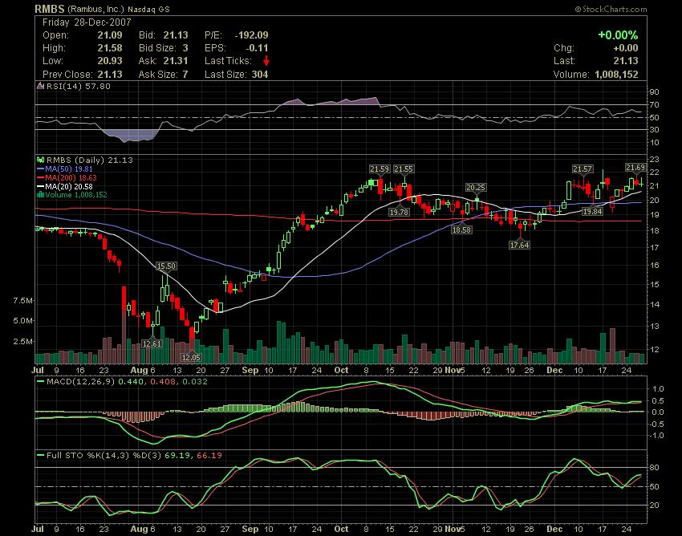Click the red Last Ticks down arrow
The width and height of the screenshot is (682, 536).
click(266, 60)
